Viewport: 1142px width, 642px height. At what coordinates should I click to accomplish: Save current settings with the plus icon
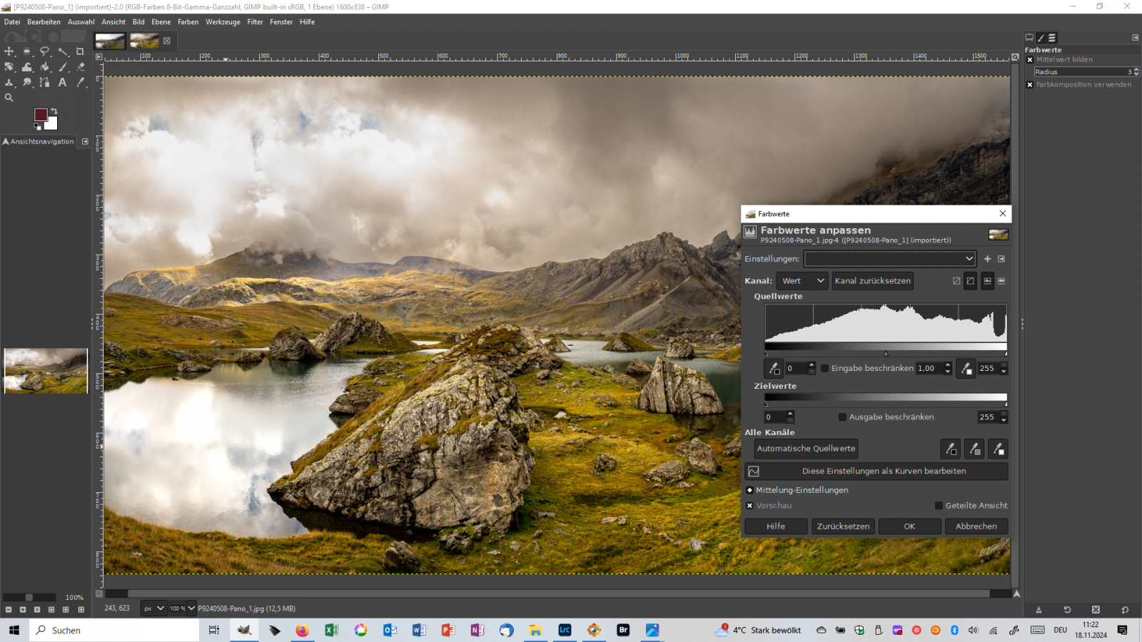(x=987, y=259)
